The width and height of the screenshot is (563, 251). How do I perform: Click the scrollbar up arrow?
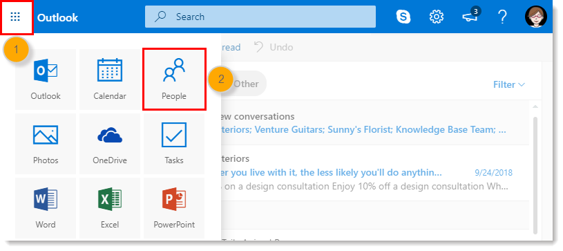click(535, 106)
